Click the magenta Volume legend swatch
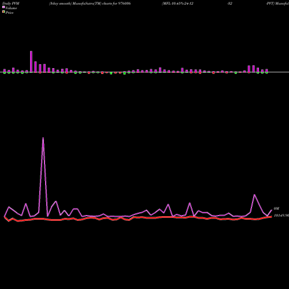The height and width of the screenshot is (289, 289). 3,7
